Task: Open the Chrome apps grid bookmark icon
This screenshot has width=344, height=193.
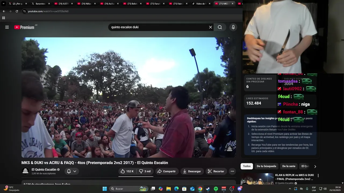Action: point(3,18)
